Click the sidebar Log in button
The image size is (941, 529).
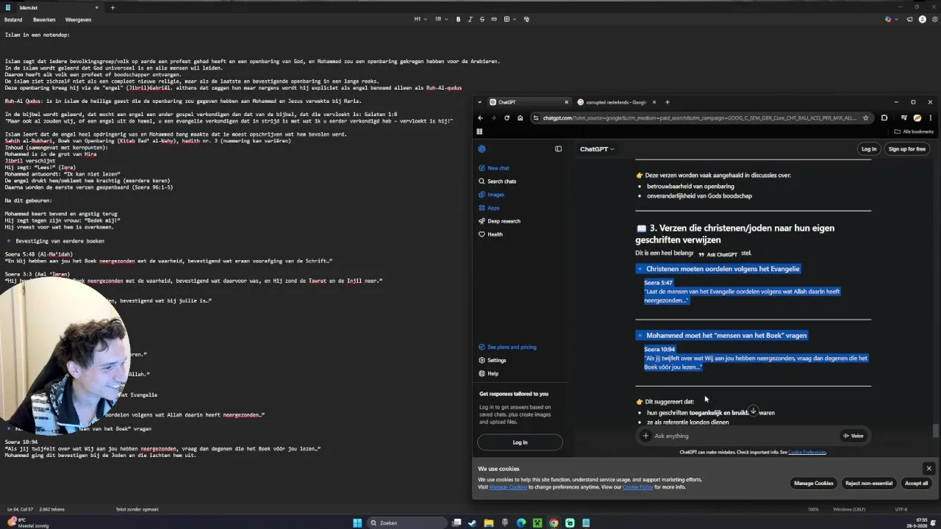520,442
